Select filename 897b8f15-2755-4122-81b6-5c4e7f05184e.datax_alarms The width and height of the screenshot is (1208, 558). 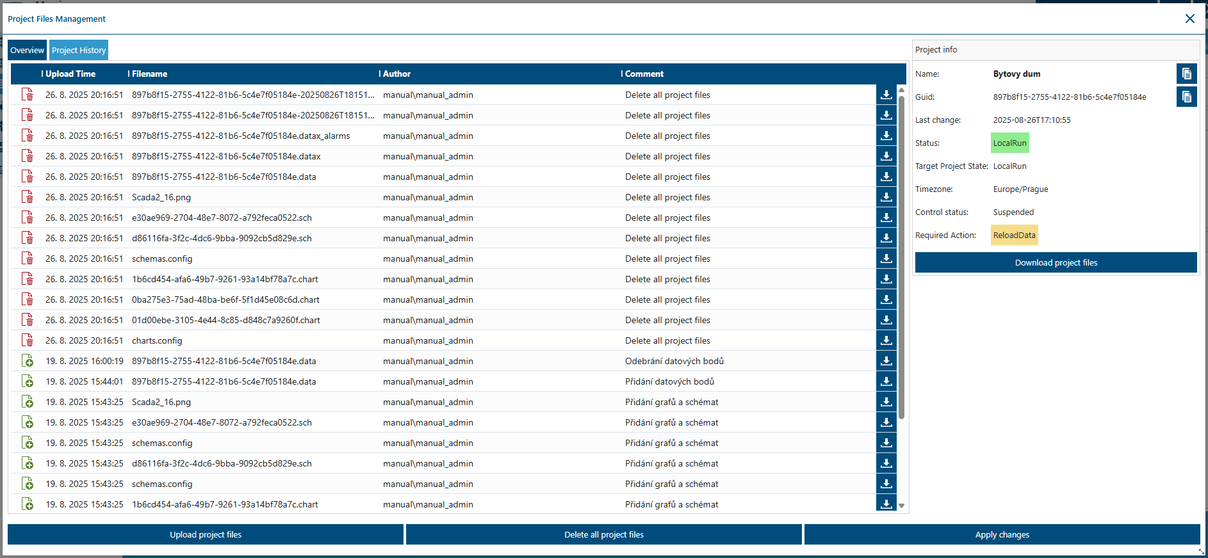click(241, 136)
